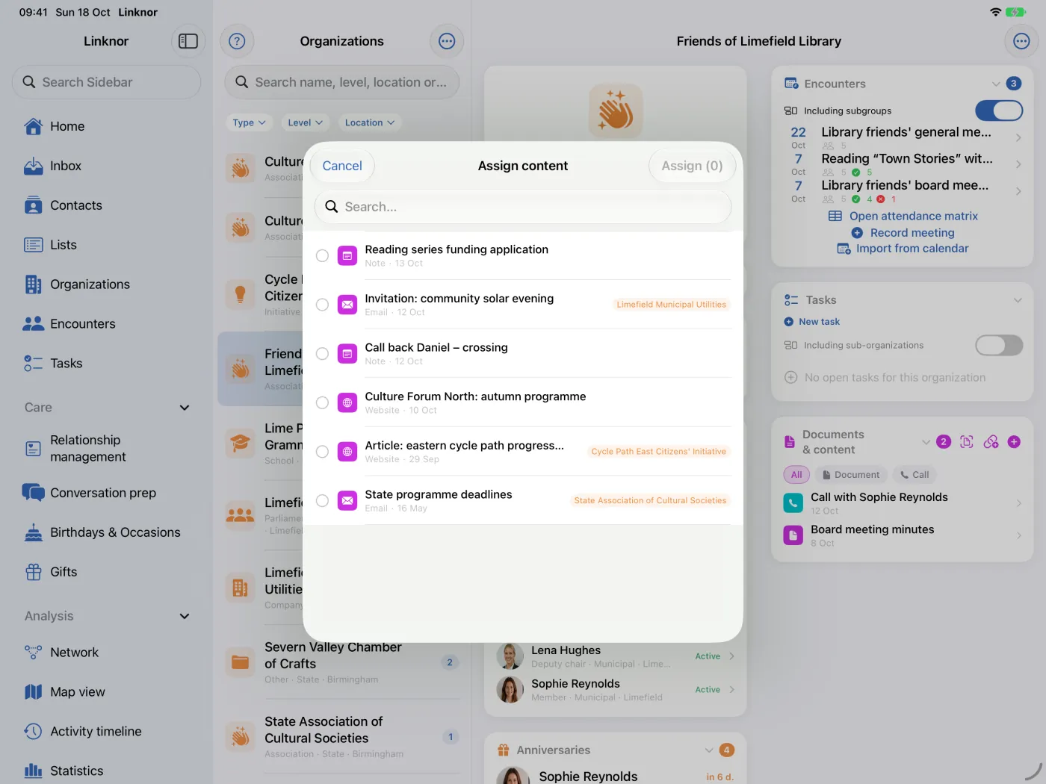Image resolution: width=1046 pixels, height=784 pixels.
Task: Open Friends of Limefield Library more options
Action: [1021, 41]
